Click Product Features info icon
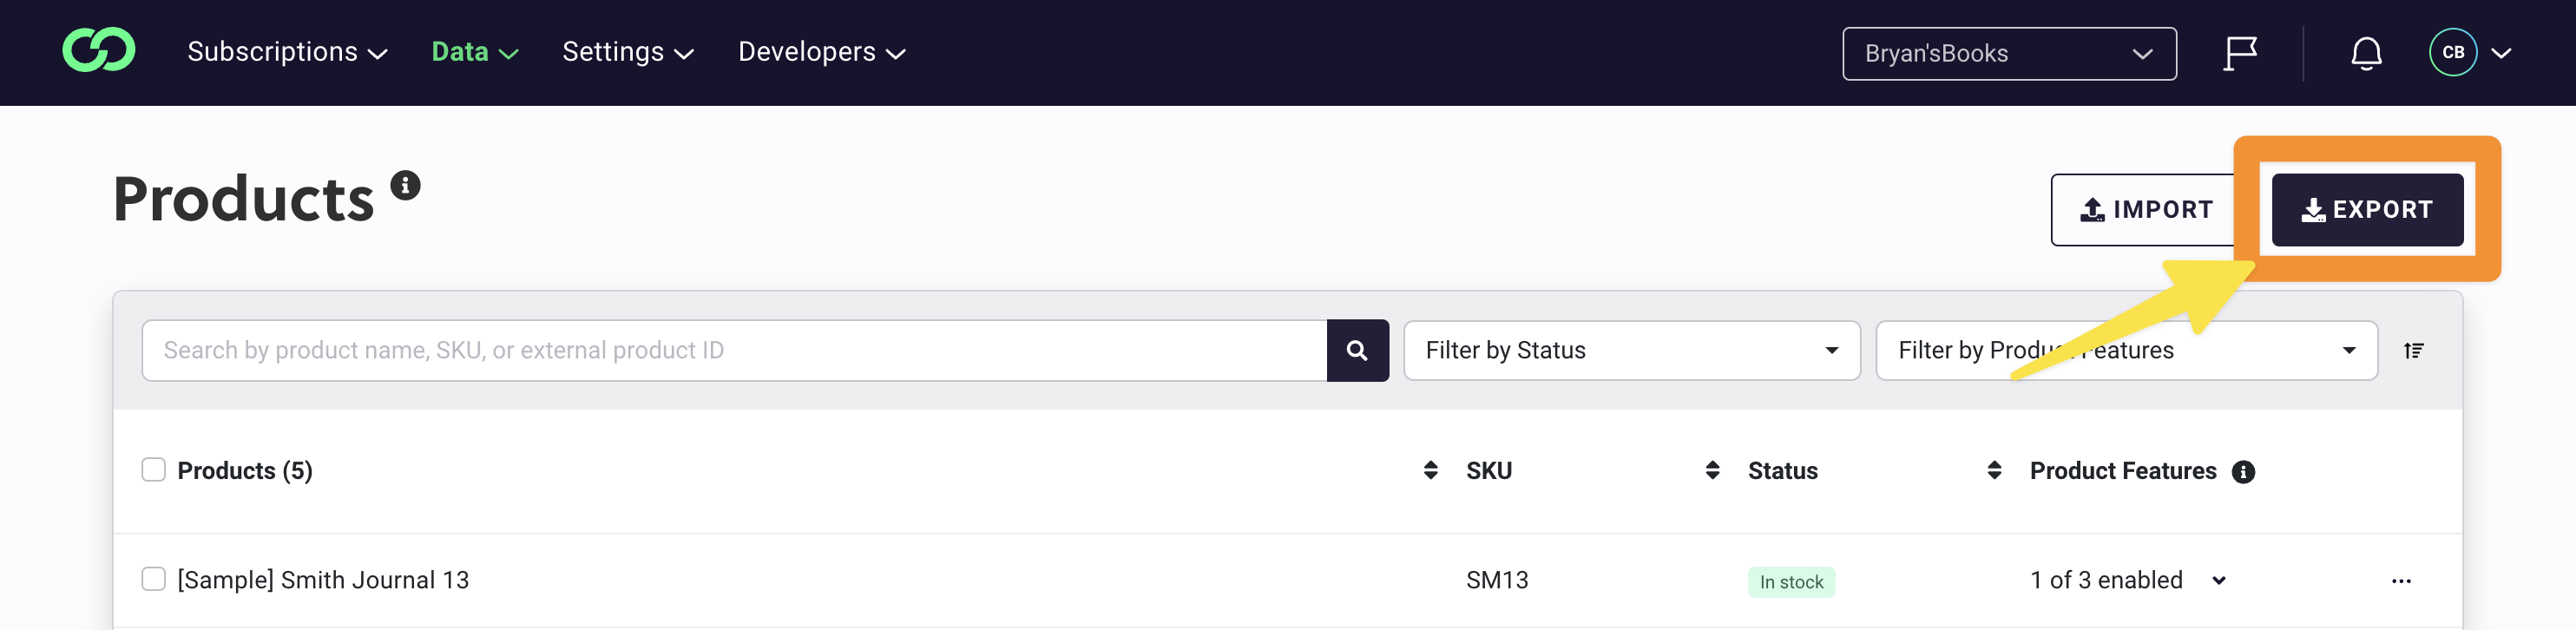Viewport: 2576px width, 630px height. (2243, 472)
